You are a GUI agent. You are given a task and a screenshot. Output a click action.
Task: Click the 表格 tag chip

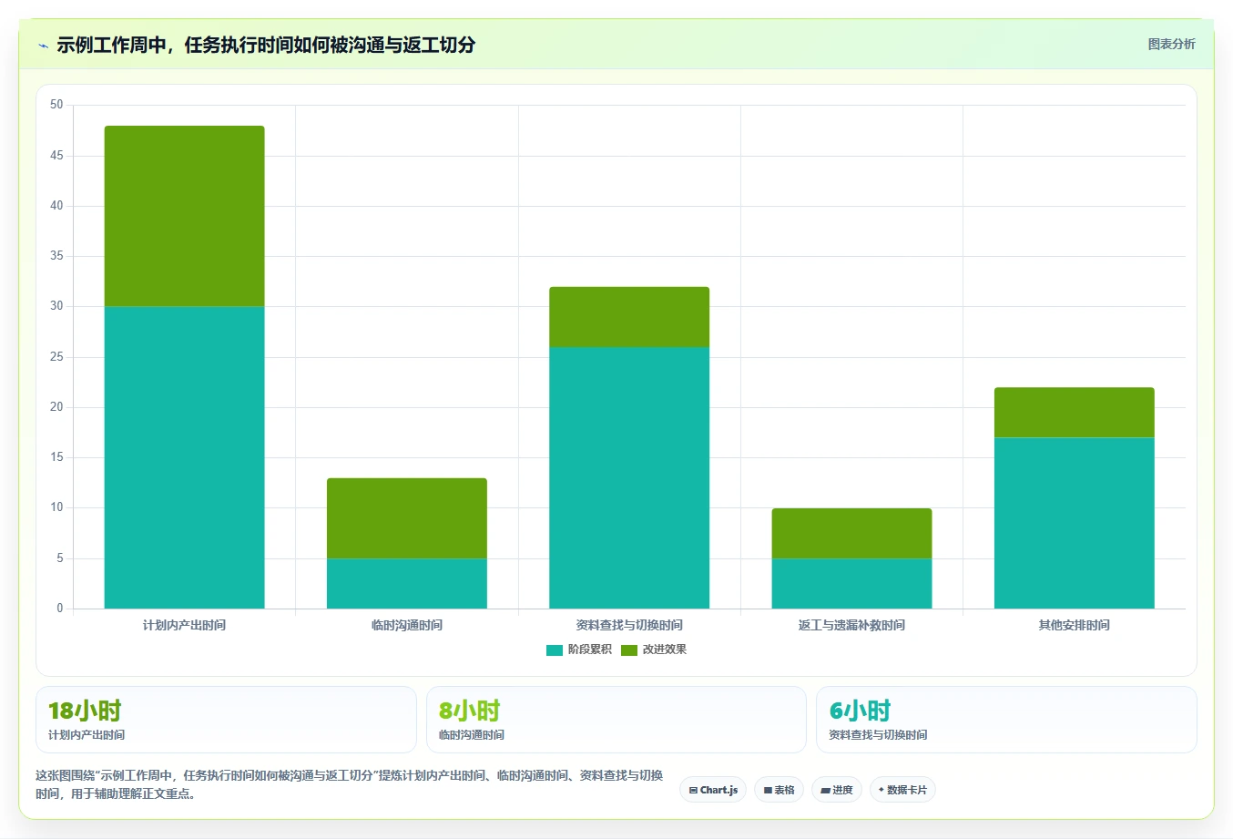click(x=779, y=790)
